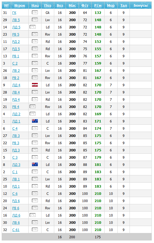The width and height of the screenshot is (154, 243).
Task: Open player link ЛВ 3
Action: click(x=16, y=136)
